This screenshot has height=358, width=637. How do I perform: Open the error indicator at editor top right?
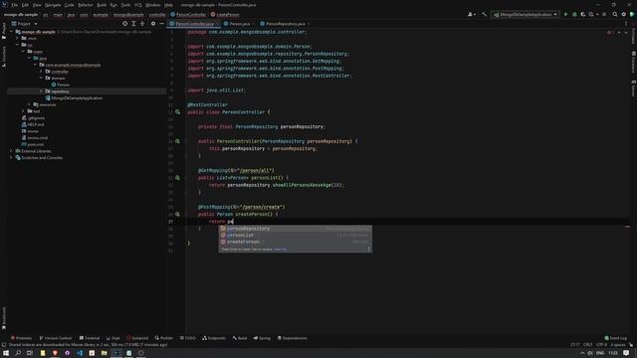click(609, 32)
